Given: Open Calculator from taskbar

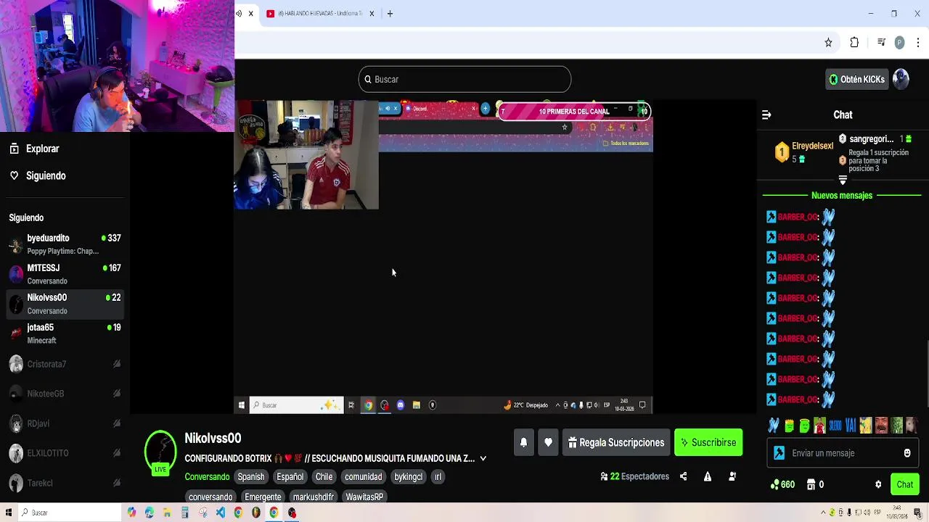Looking at the screenshot, I should tap(185, 513).
